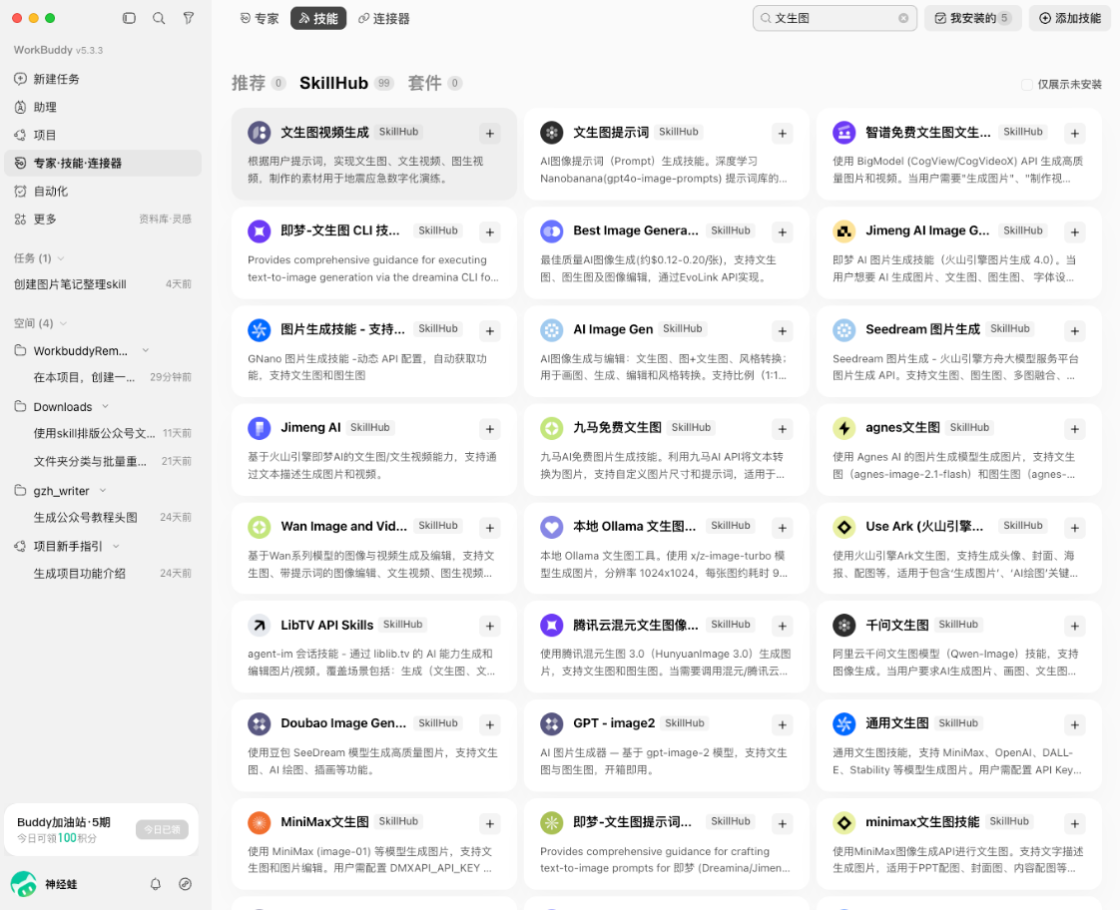This screenshot has width=1120, height=910.
Task: Click plus on 千问文生图 card
Action: click(1074, 626)
